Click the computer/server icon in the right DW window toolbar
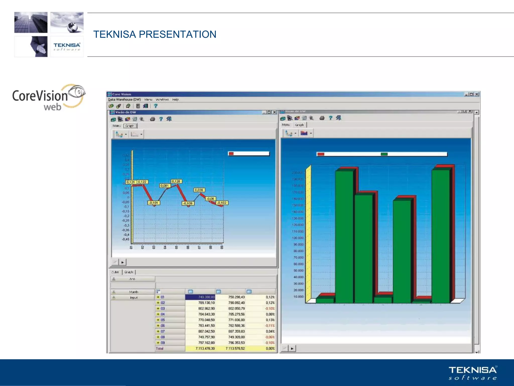This screenshot has height=386, width=514. coord(290,118)
